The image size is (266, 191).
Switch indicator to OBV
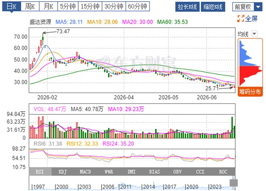(177, 172)
